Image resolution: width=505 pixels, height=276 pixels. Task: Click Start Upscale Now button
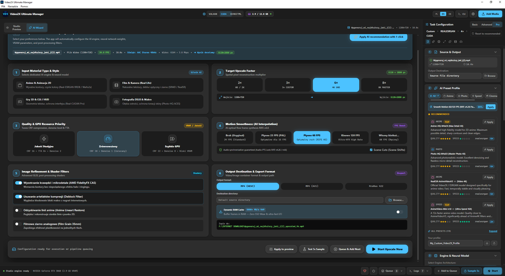click(387, 249)
